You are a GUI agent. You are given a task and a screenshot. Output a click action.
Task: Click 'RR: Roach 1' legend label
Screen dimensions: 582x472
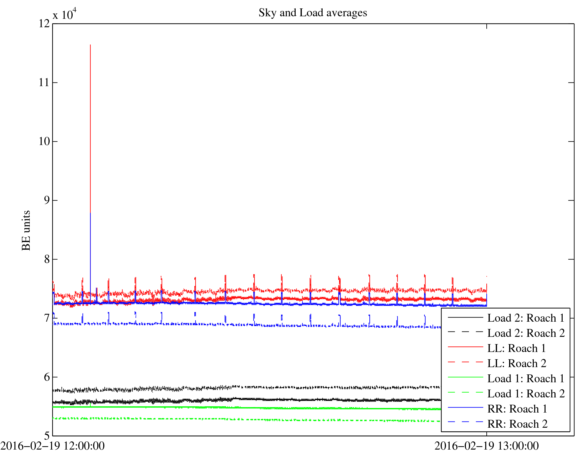click(x=517, y=409)
